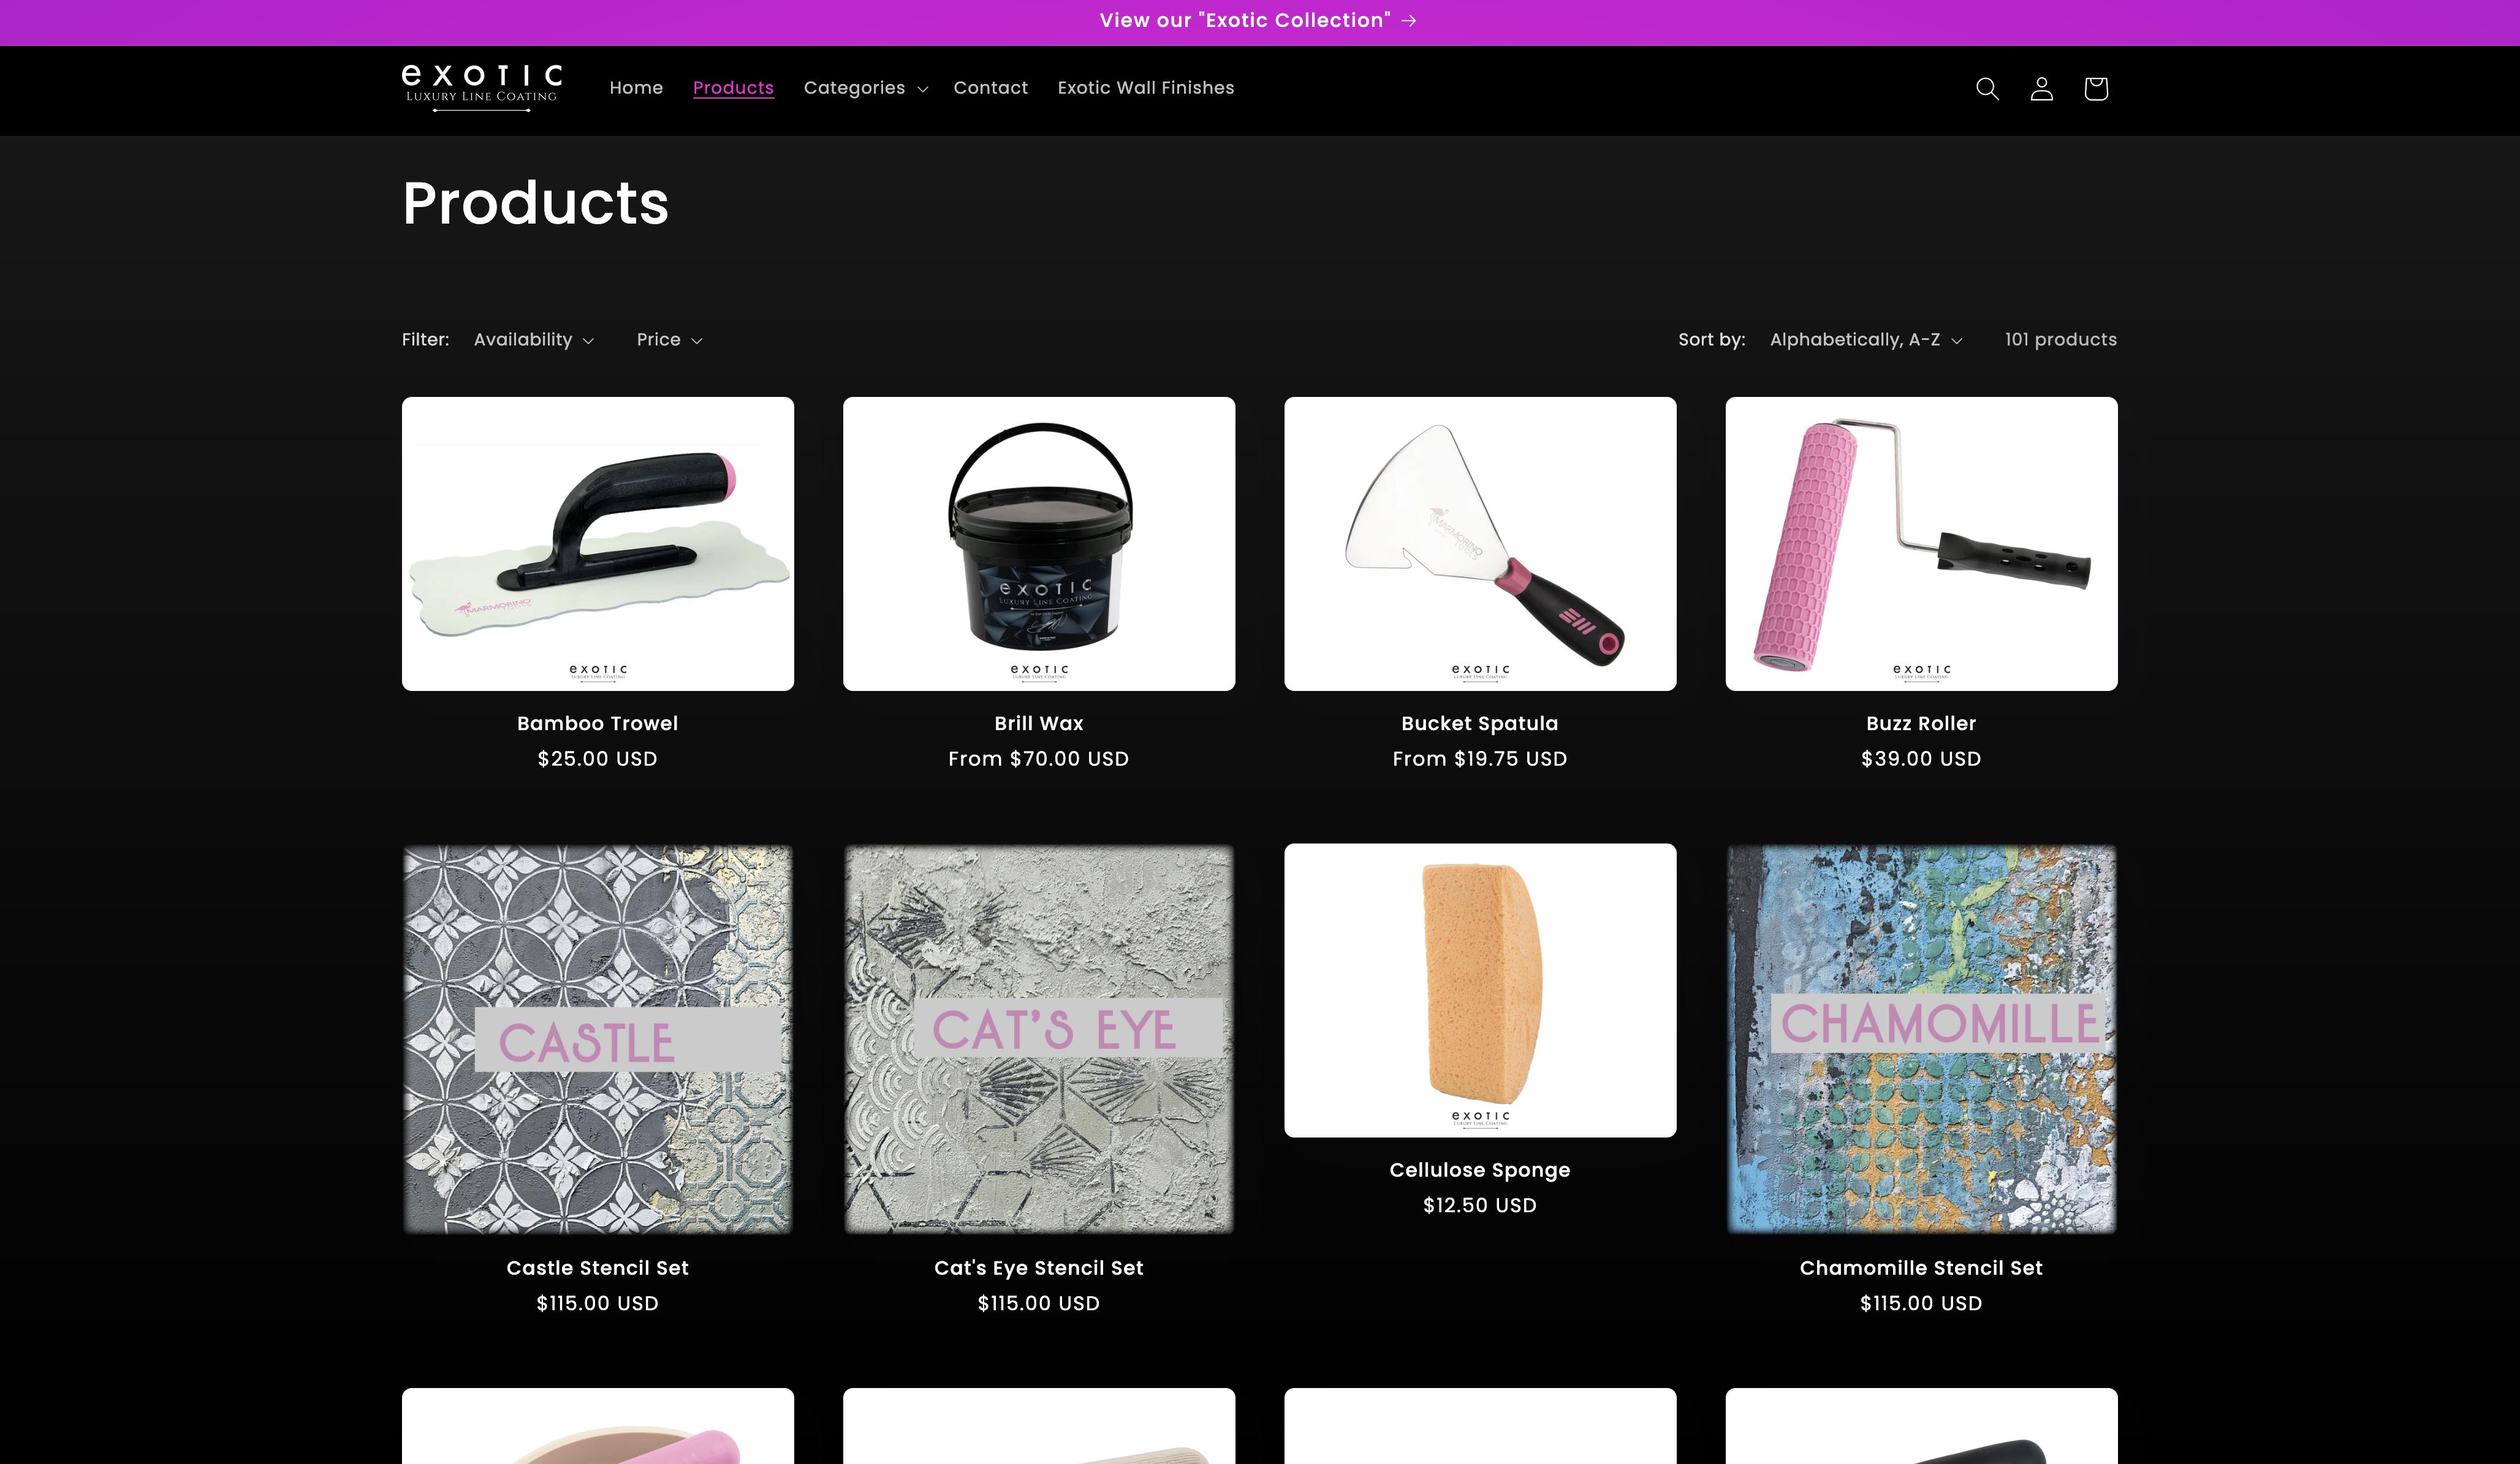Click the Brill Wax title link
Screen dimensions: 2520x1464
(1039, 723)
